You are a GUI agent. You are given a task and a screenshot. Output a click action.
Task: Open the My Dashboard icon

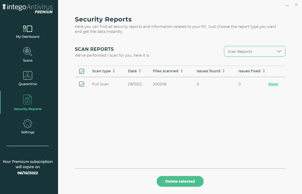click(28, 29)
